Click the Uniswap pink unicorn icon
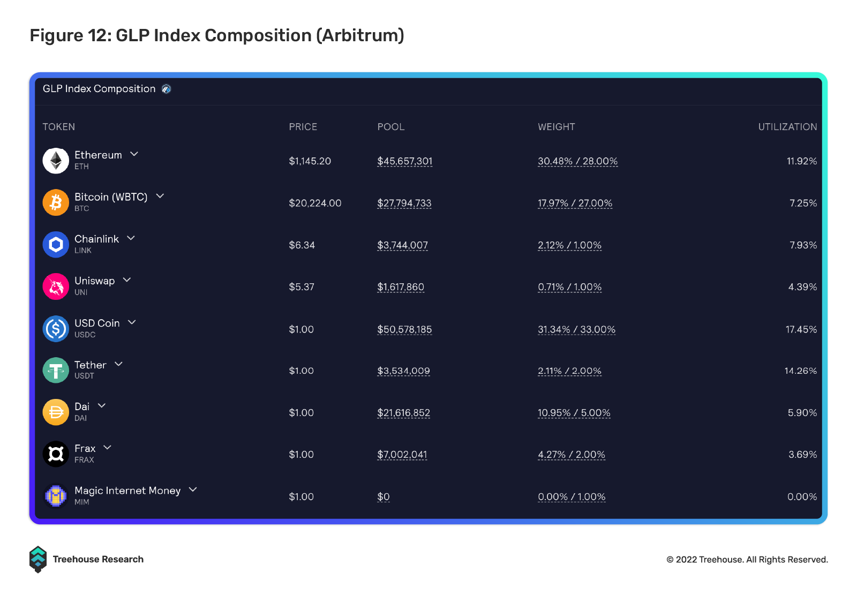 click(x=56, y=286)
